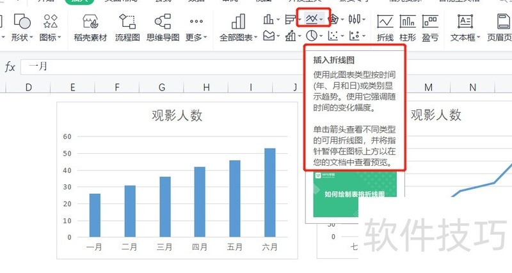Select column header E

click(72, 87)
